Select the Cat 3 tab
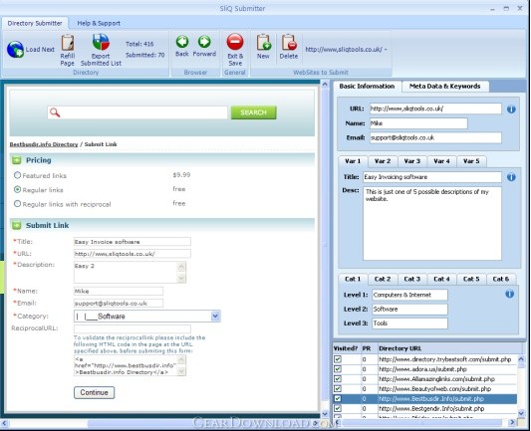The height and width of the screenshot is (431, 531). (x=411, y=279)
